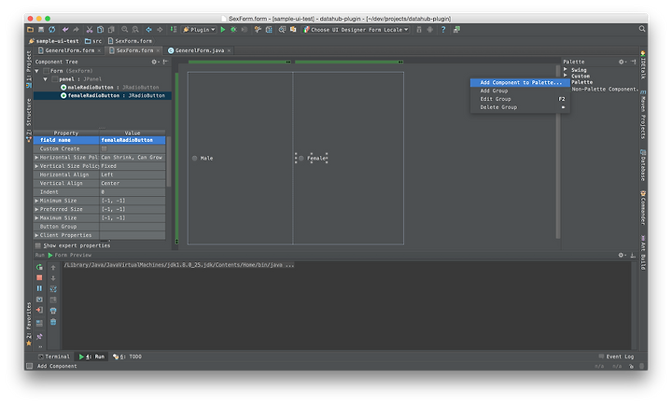Click the Find magnifier icon in toolbar
Screen dimensions: 672x405
coord(125,30)
